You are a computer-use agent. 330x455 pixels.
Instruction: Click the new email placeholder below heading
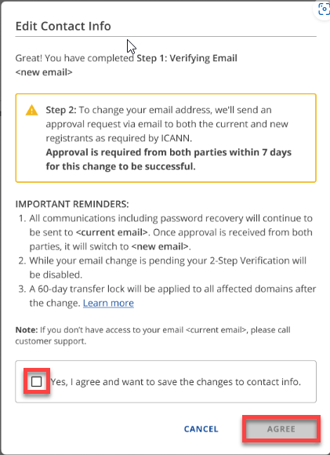tap(44, 72)
